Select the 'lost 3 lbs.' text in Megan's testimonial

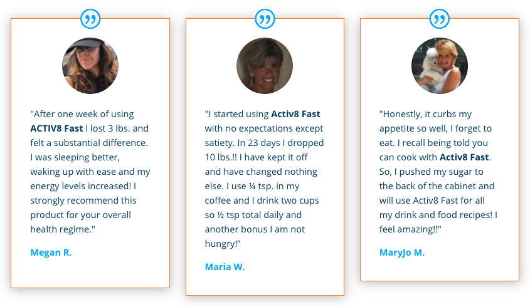point(110,128)
